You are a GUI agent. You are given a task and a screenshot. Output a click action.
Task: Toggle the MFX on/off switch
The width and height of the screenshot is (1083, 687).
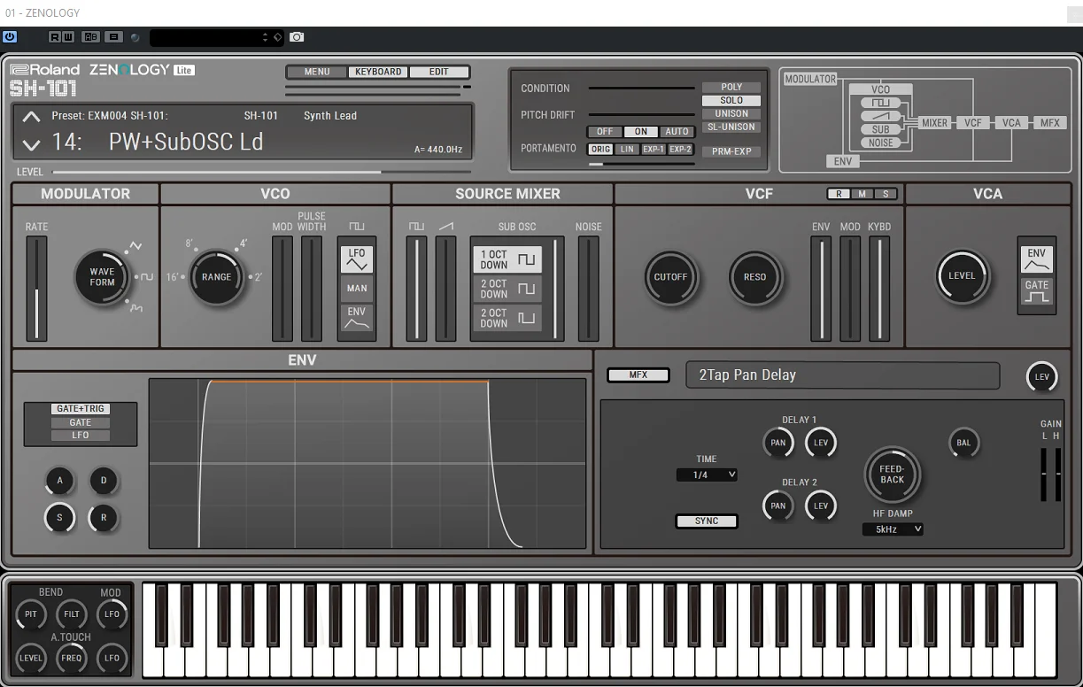click(x=638, y=375)
